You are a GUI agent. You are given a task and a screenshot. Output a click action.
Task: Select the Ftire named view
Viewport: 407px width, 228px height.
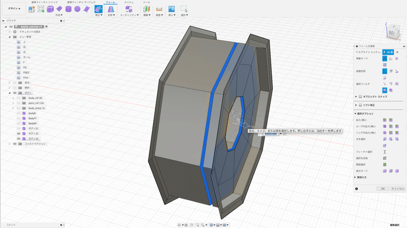26,78
